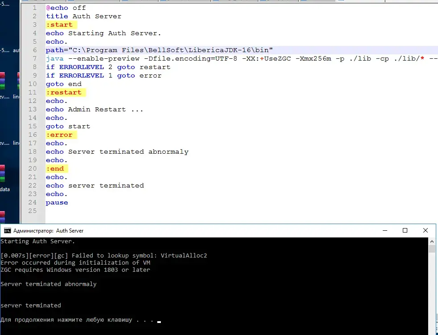The width and height of the screenshot is (438, 335).
Task: Click line number 23 in the margin
Action: point(33,194)
